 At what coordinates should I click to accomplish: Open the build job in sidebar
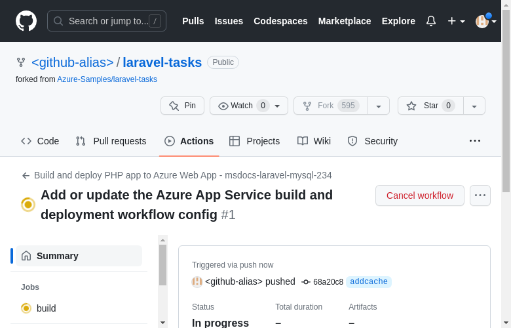click(x=46, y=308)
